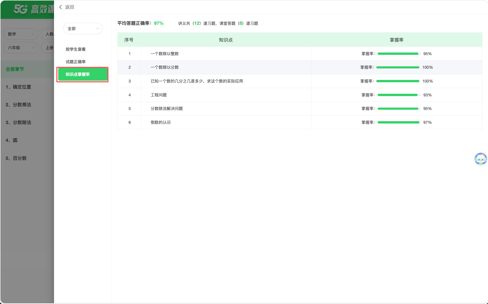
Task: Click the 倒数的认识 knowledge point
Action: (160, 122)
